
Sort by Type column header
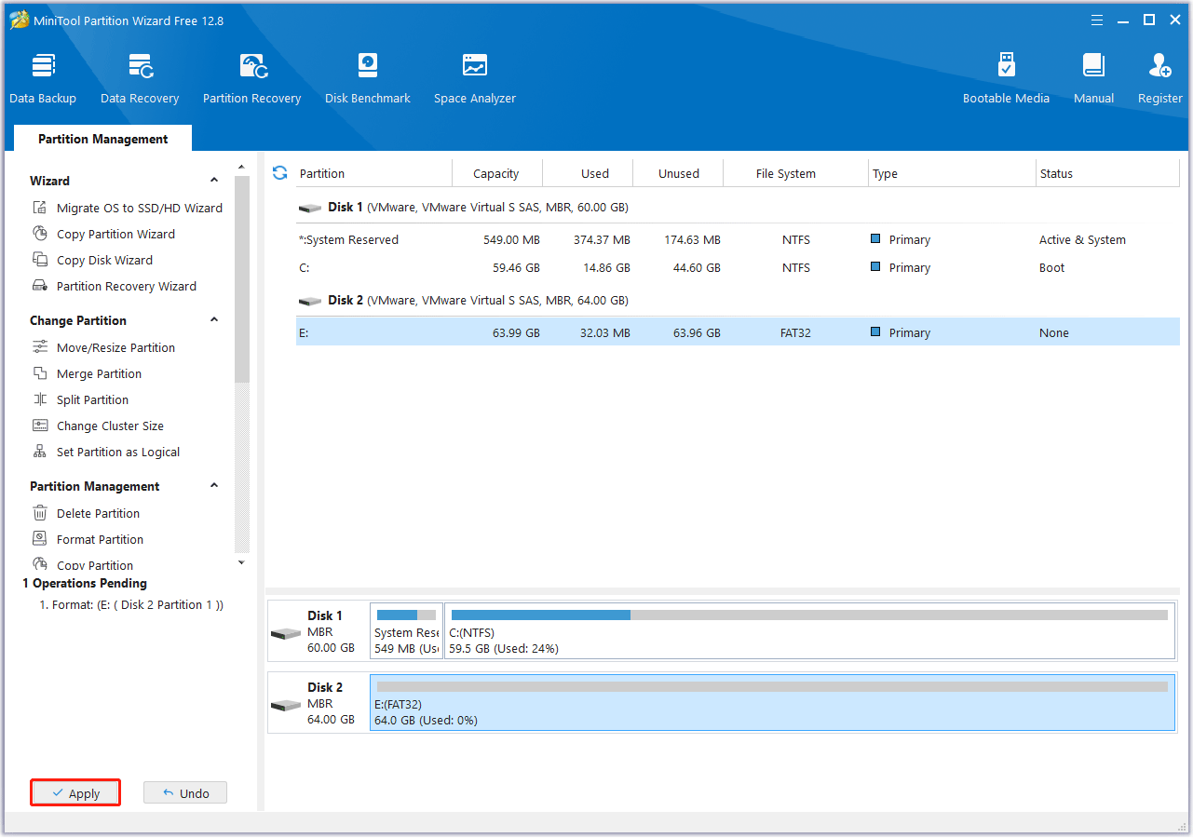(952, 173)
